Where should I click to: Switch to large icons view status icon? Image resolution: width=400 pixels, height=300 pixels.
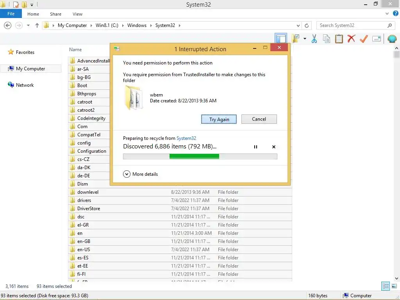point(394,286)
